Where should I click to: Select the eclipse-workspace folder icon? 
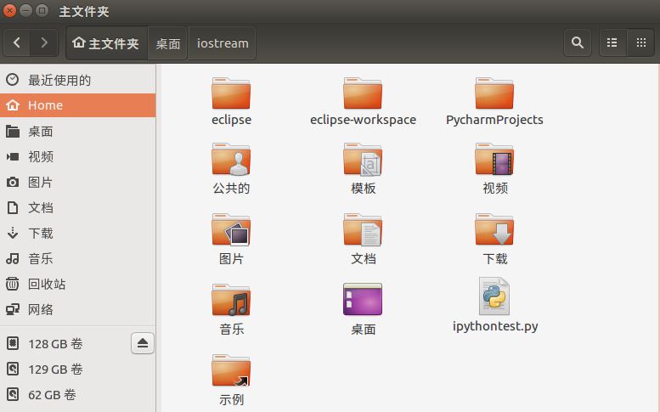tap(363, 93)
